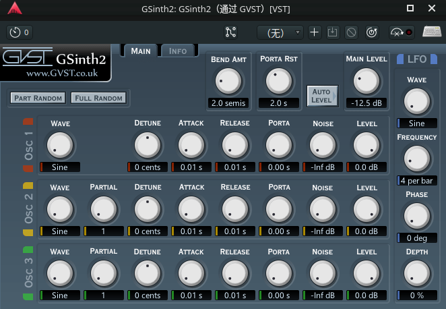Toggle the bypass plugin indicator button
This screenshot has height=309, width=446.
coord(402,32)
